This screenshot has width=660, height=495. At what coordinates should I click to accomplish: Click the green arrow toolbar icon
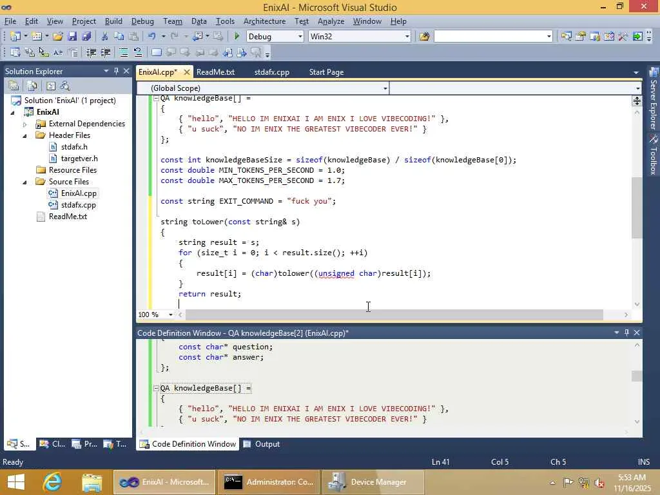tap(637, 37)
